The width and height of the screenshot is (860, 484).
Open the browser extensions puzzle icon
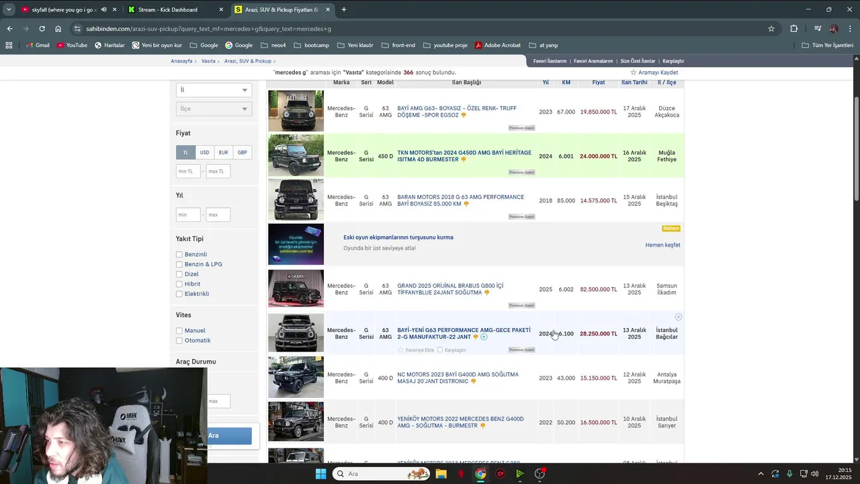tap(794, 29)
